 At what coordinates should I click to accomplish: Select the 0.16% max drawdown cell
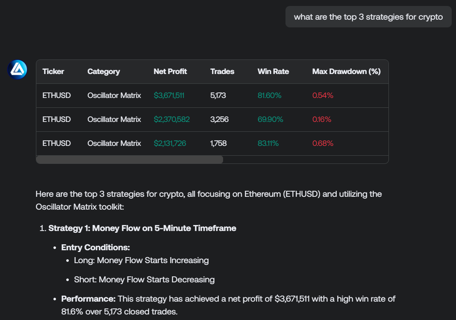click(x=322, y=119)
